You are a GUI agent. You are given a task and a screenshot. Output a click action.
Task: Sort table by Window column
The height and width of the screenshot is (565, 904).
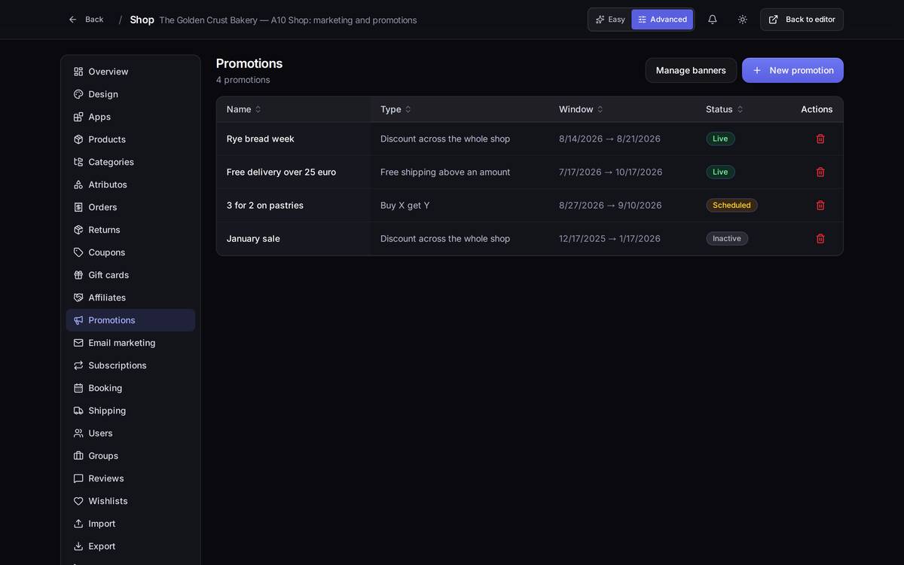(581, 109)
